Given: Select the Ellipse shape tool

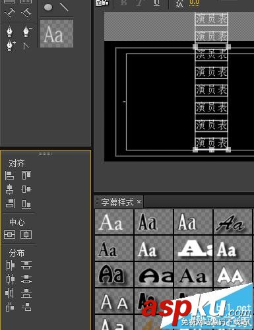Looking at the screenshot, I should (x=48, y=7).
